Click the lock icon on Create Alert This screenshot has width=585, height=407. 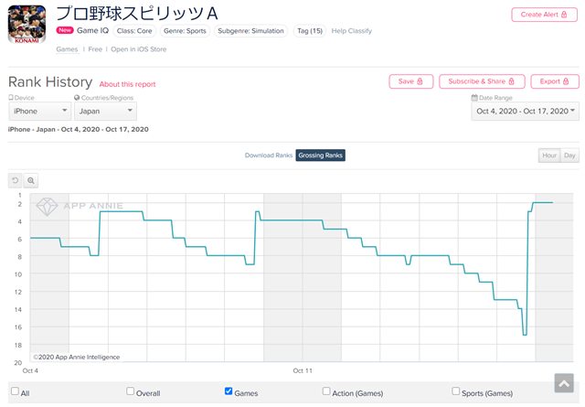(x=564, y=15)
